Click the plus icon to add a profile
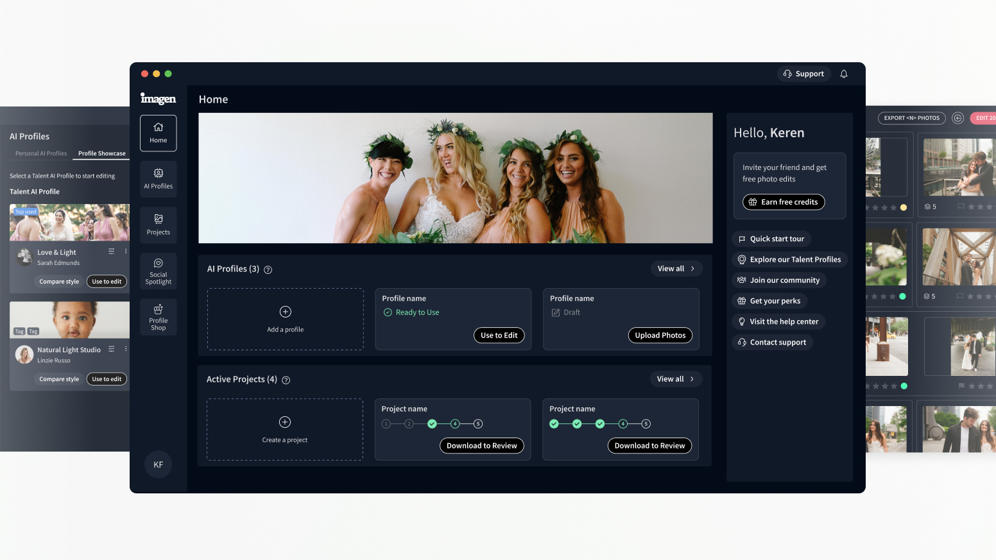The height and width of the screenshot is (560, 996). pyautogui.click(x=286, y=312)
